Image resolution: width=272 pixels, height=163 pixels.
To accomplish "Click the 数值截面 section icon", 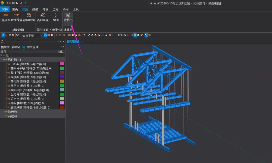I will point(29,16).
